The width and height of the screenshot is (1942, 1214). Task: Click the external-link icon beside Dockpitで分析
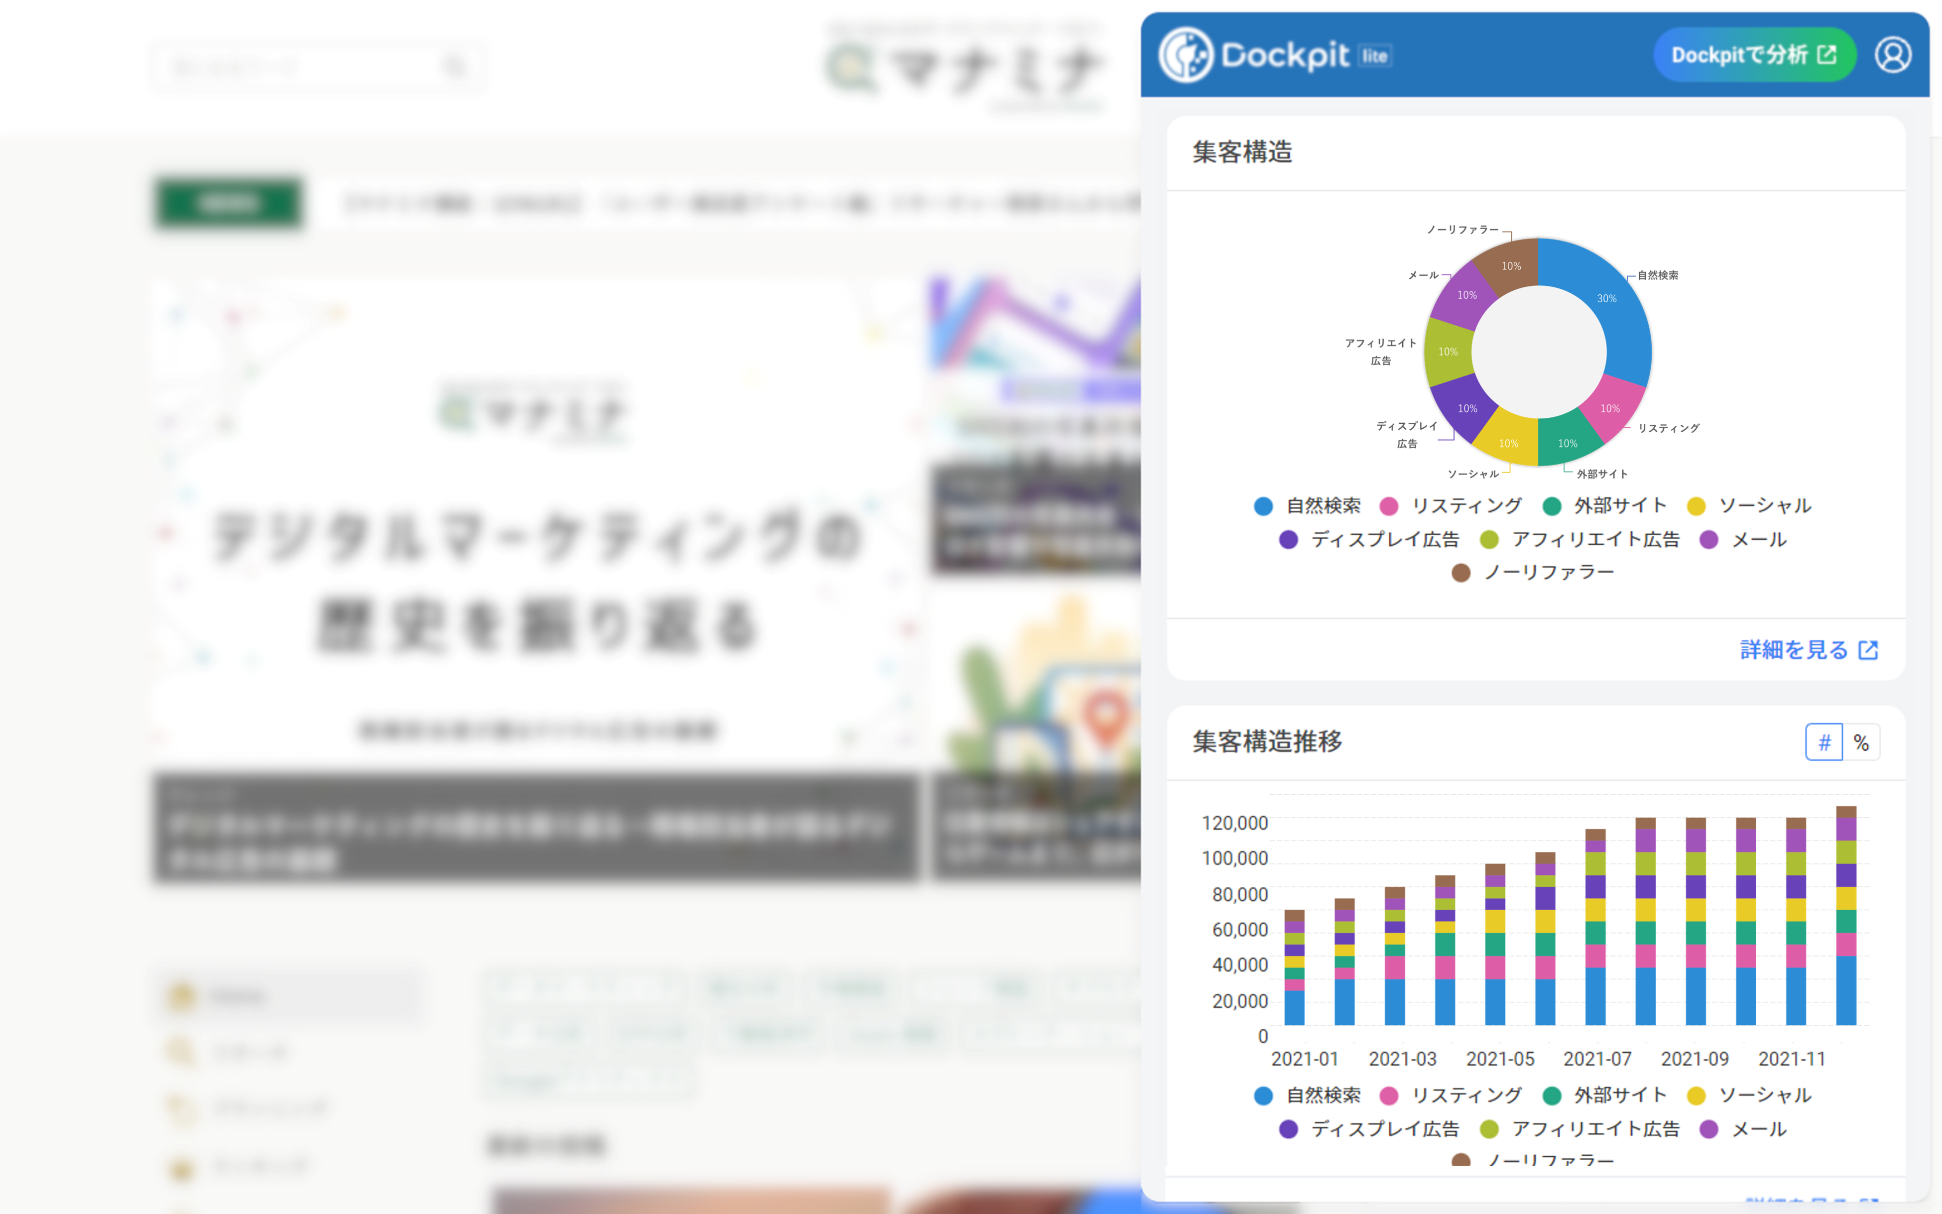pyautogui.click(x=1827, y=55)
